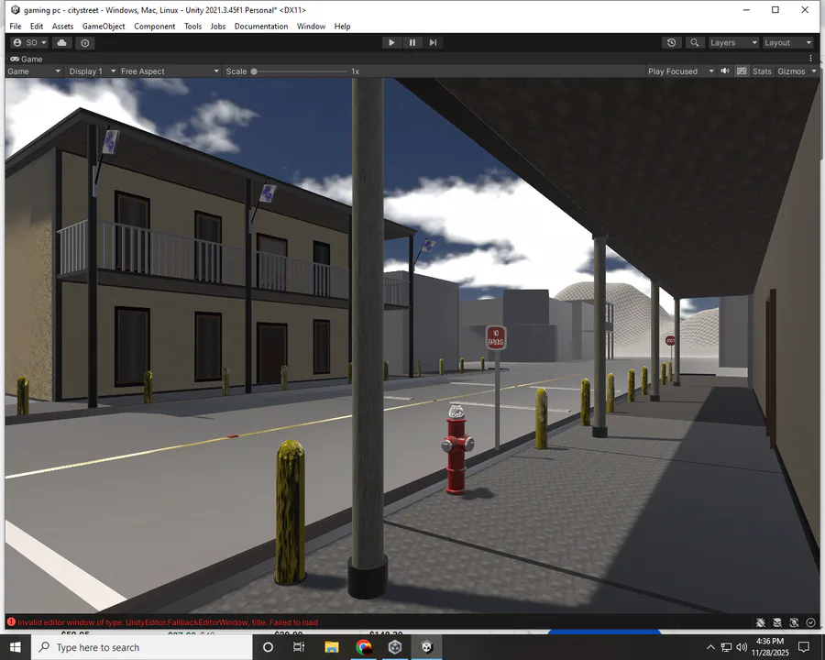The width and height of the screenshot is (825, 660).
Task: Open Google Chrome from the taskbar
Action: click(x=364, y=647)
